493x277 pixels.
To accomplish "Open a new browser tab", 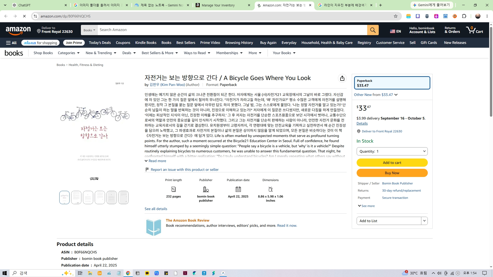I will (x=381, y=5).
